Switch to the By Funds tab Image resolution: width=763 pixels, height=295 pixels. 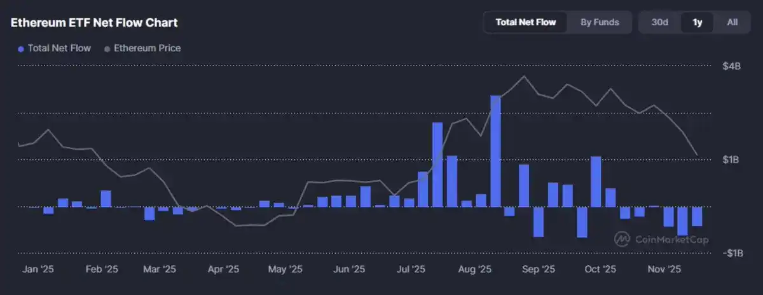coord(600,22)
